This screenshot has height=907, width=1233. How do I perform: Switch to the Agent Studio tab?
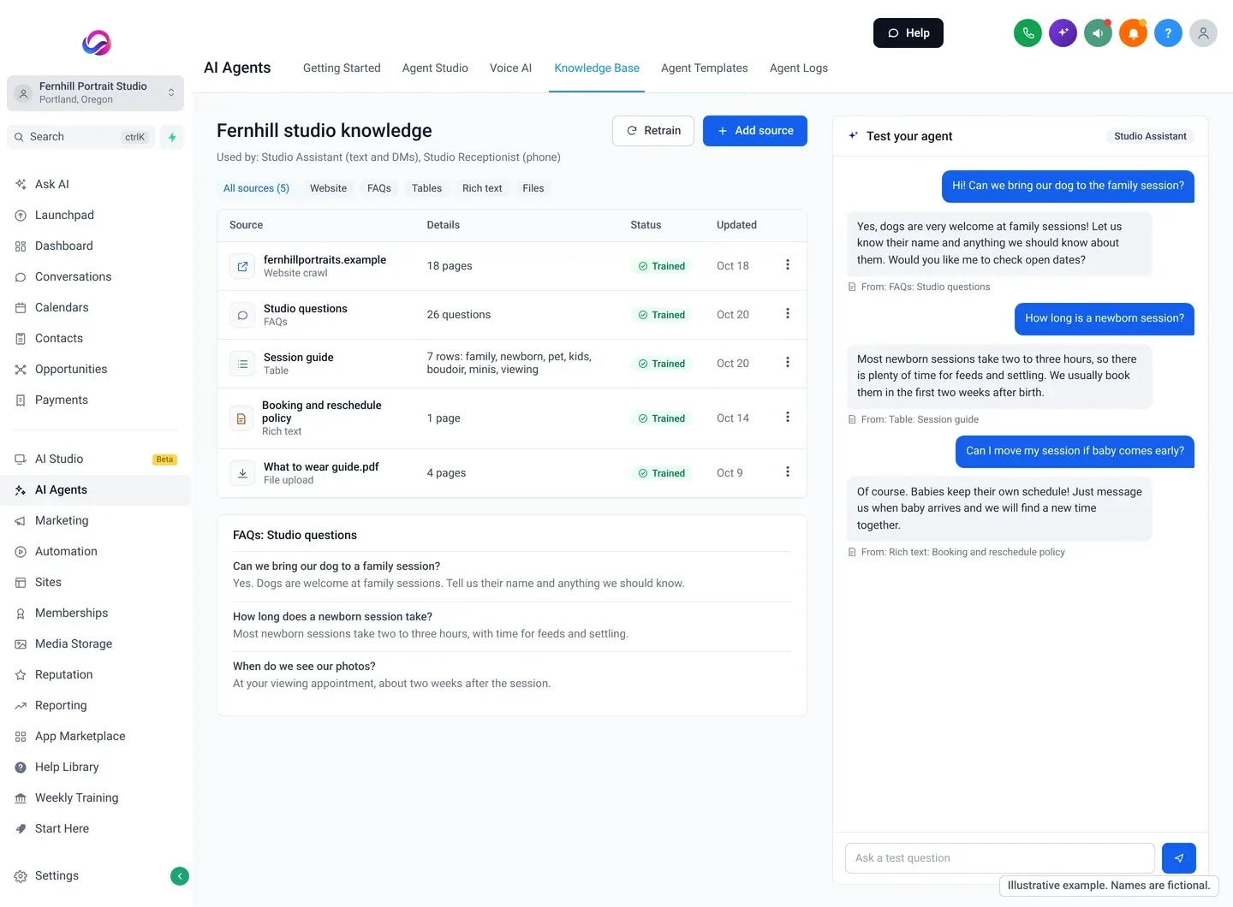pyautogui.click(x=435, y=68)
